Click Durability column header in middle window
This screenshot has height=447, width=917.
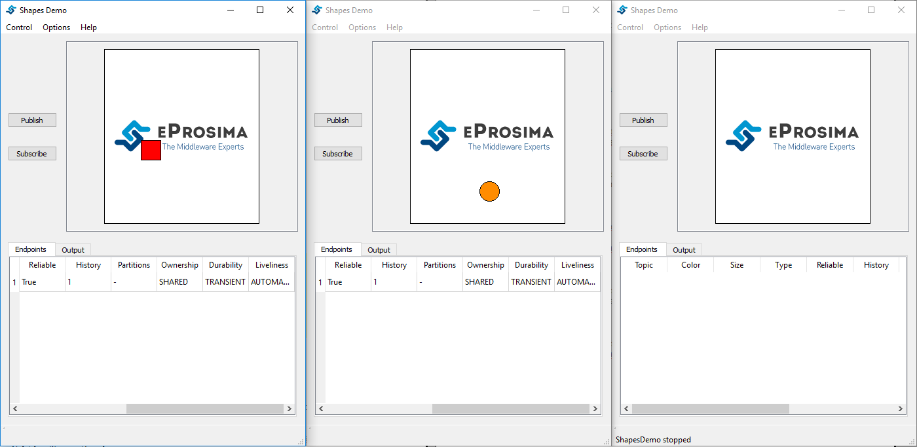click(x=532, y=265)
